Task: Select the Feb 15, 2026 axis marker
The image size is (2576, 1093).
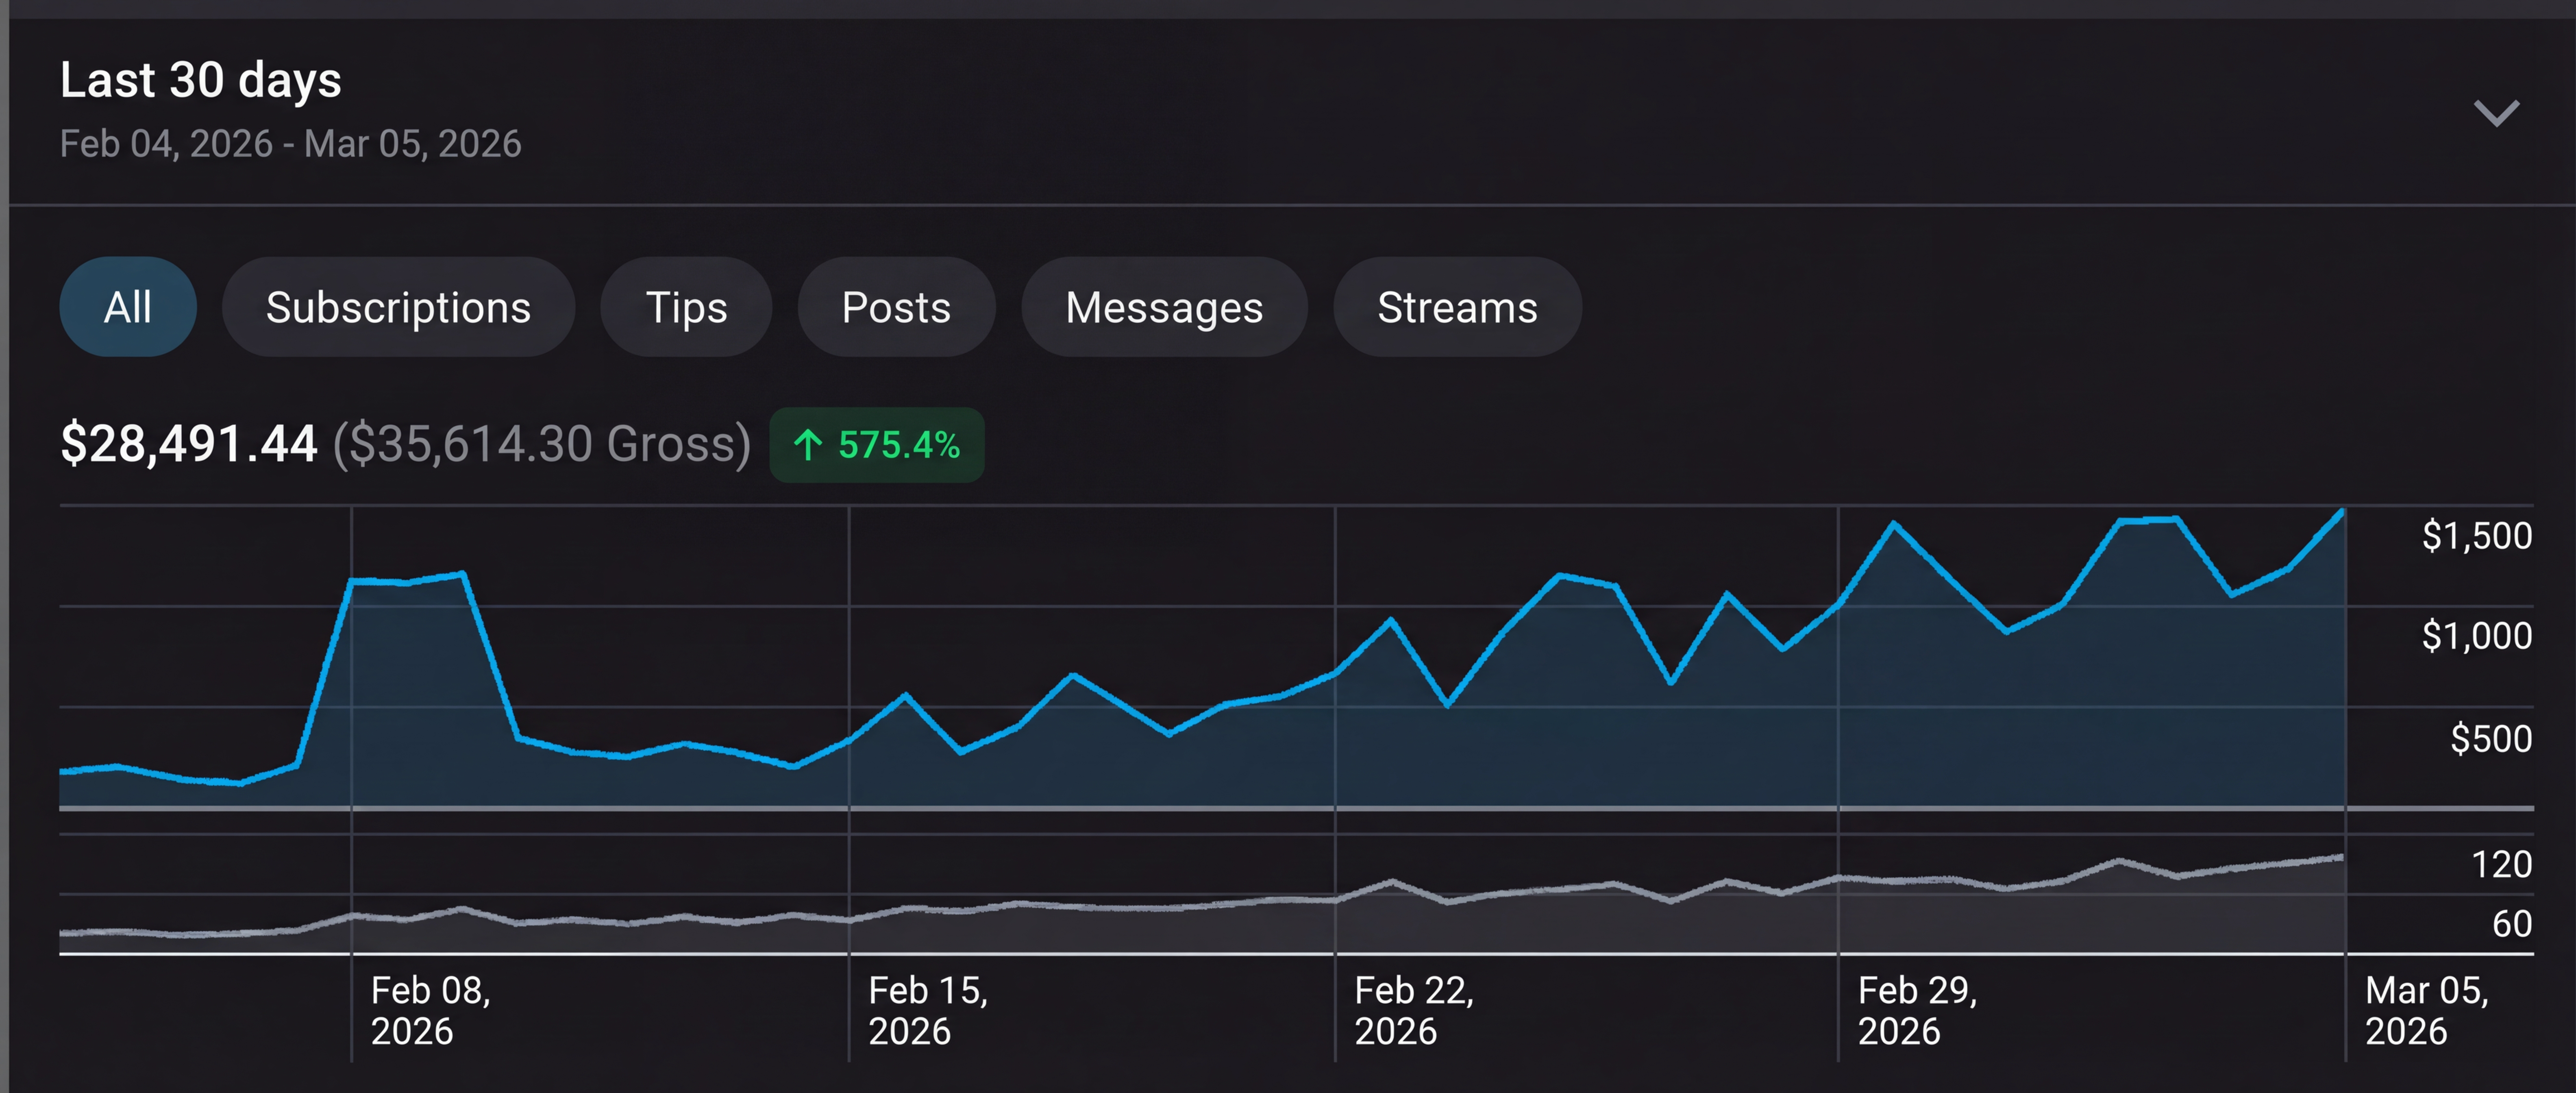Action: [928, 1010]
